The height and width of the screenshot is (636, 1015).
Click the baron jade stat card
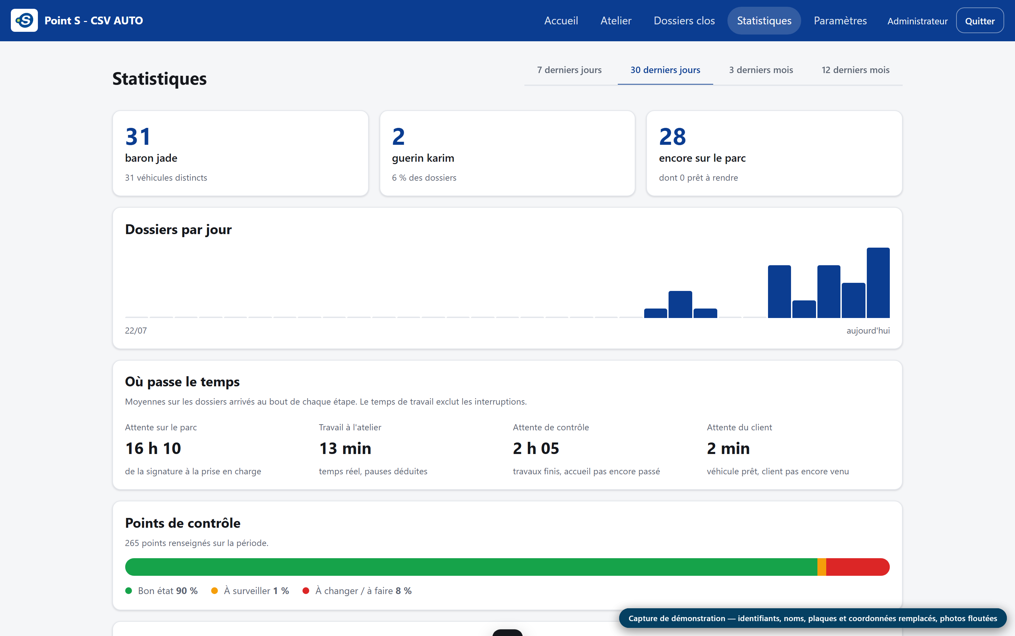pos(241,154)
